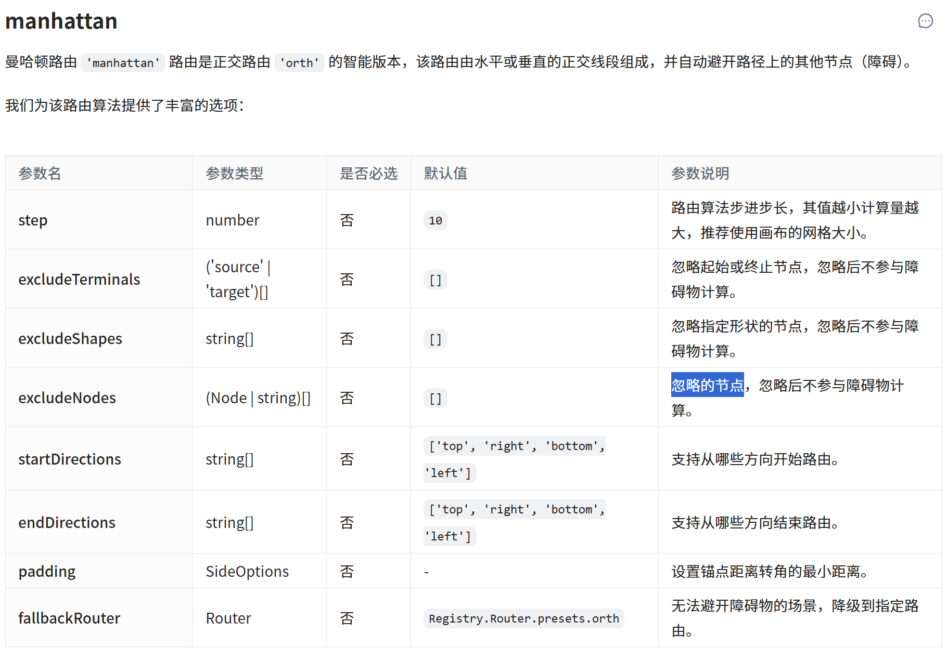Screen dimensions: 947x661
Task: Click the manhattan section heading
Action: (x=61, y=21)
